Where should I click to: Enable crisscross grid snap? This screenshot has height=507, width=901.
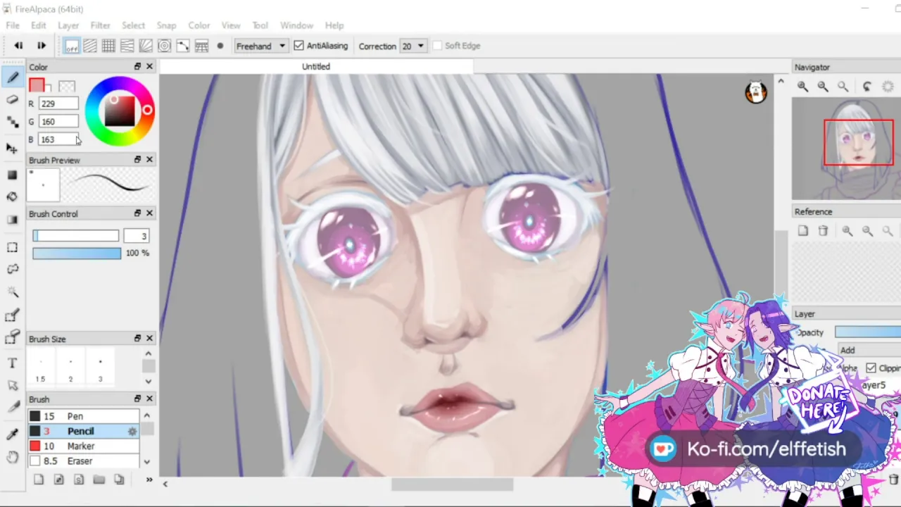pyautogui.click(x=108, y=46)
